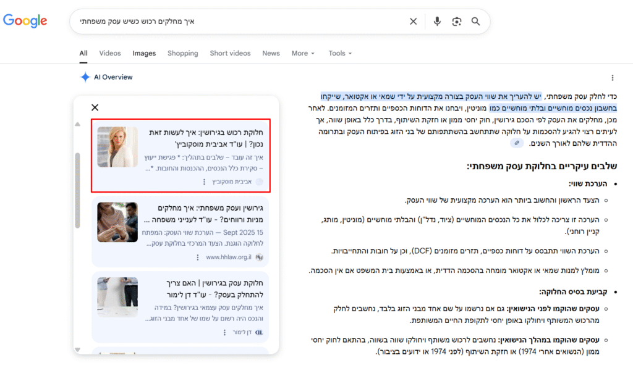633x365 pixels.
Task: Select the Videos tab
Action: click(x=110, y=53)
